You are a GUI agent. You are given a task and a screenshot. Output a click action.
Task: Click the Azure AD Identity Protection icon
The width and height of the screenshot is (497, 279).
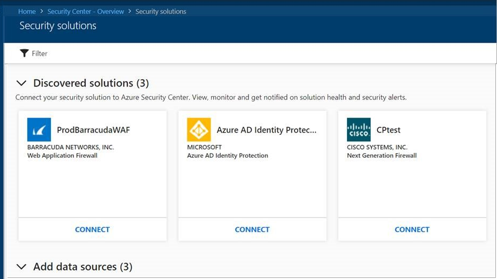199,130
